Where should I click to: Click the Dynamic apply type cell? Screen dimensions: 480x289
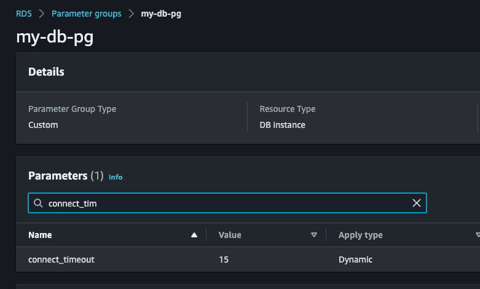[x=355, y=259]
